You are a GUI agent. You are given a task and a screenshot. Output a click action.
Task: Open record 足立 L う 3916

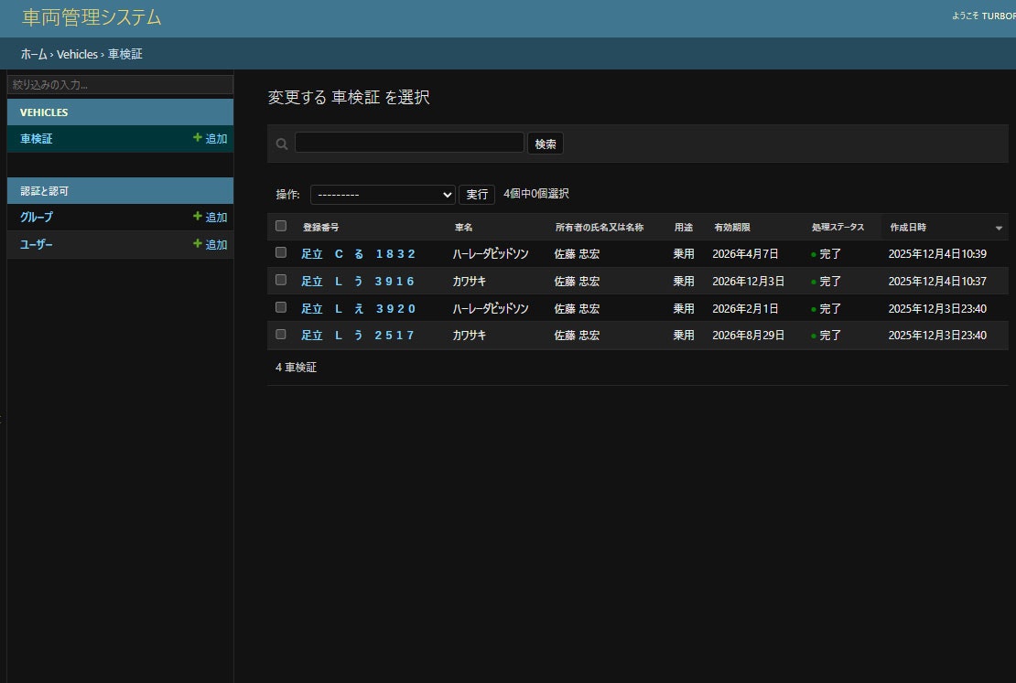[x=358, y=281]
